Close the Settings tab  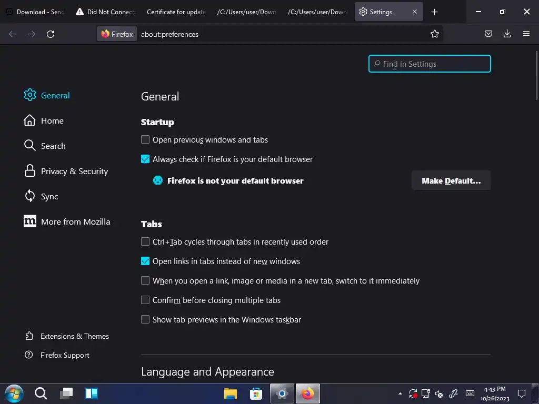(x=415, y=12)
